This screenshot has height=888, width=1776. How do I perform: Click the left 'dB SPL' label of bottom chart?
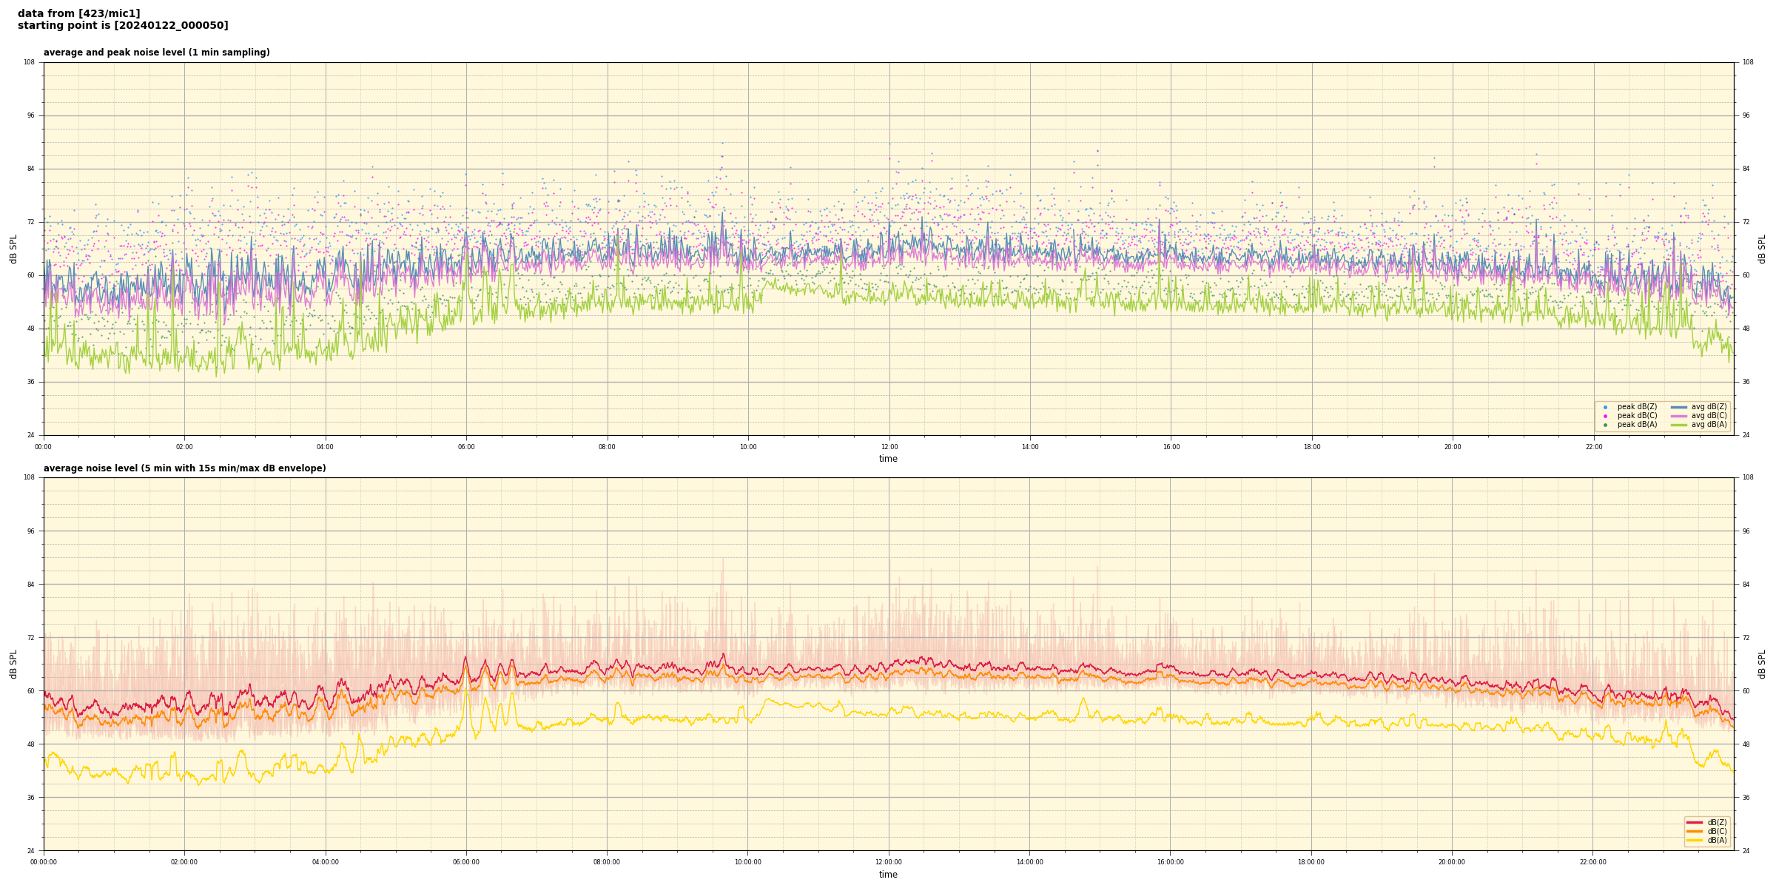(x=13, y=664)
